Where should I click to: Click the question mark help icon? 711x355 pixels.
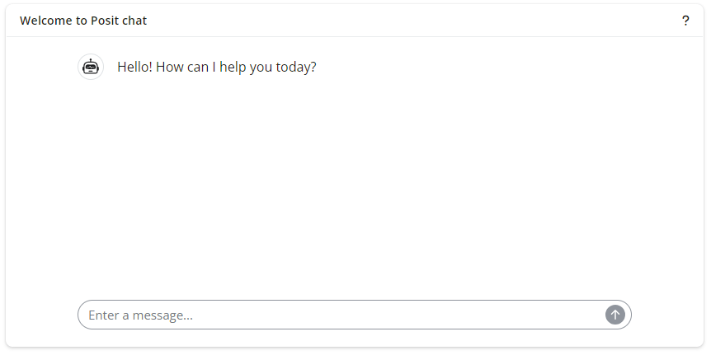pyautogui.click(x=685, y=21)
